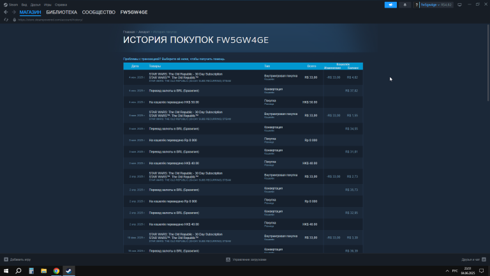
Task: Open the HK$ 50.00 wallet transfer row
Action: coord(243,102)
